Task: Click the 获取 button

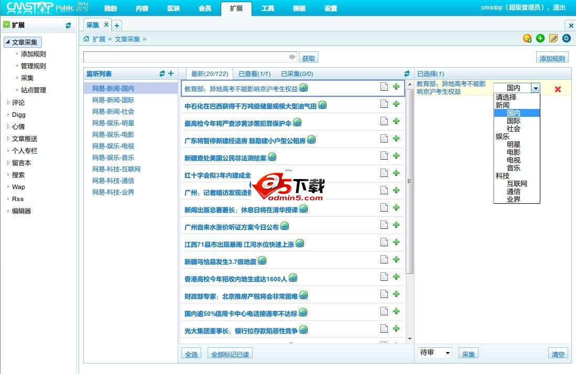Action: [309, 58]
